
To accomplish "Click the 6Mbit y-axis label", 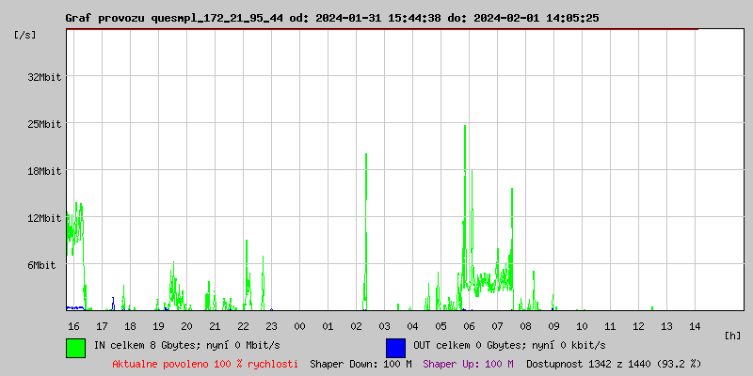I will 44,265.
